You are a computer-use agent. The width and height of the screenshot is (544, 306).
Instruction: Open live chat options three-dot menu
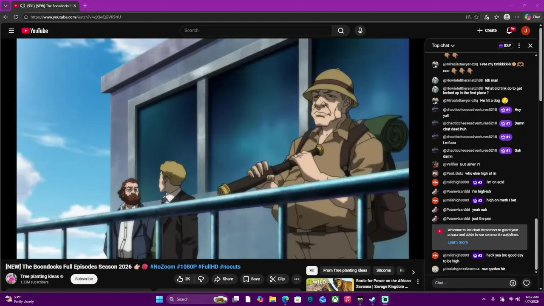519,45
